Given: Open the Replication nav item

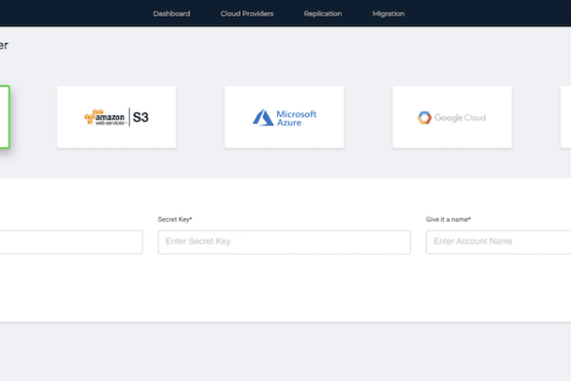Looking at the screenshot, I should pyautogui.click(x=323, y=14).
